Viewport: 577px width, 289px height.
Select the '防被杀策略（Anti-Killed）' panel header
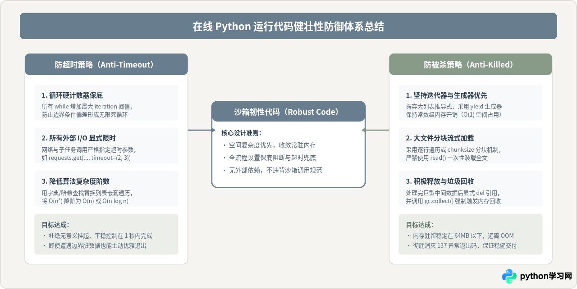(470, 64)
